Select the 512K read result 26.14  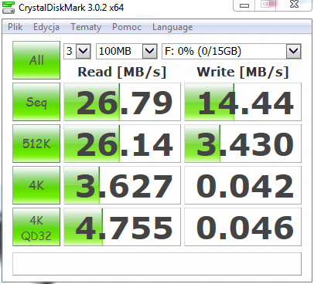click(x=122, y=144)
